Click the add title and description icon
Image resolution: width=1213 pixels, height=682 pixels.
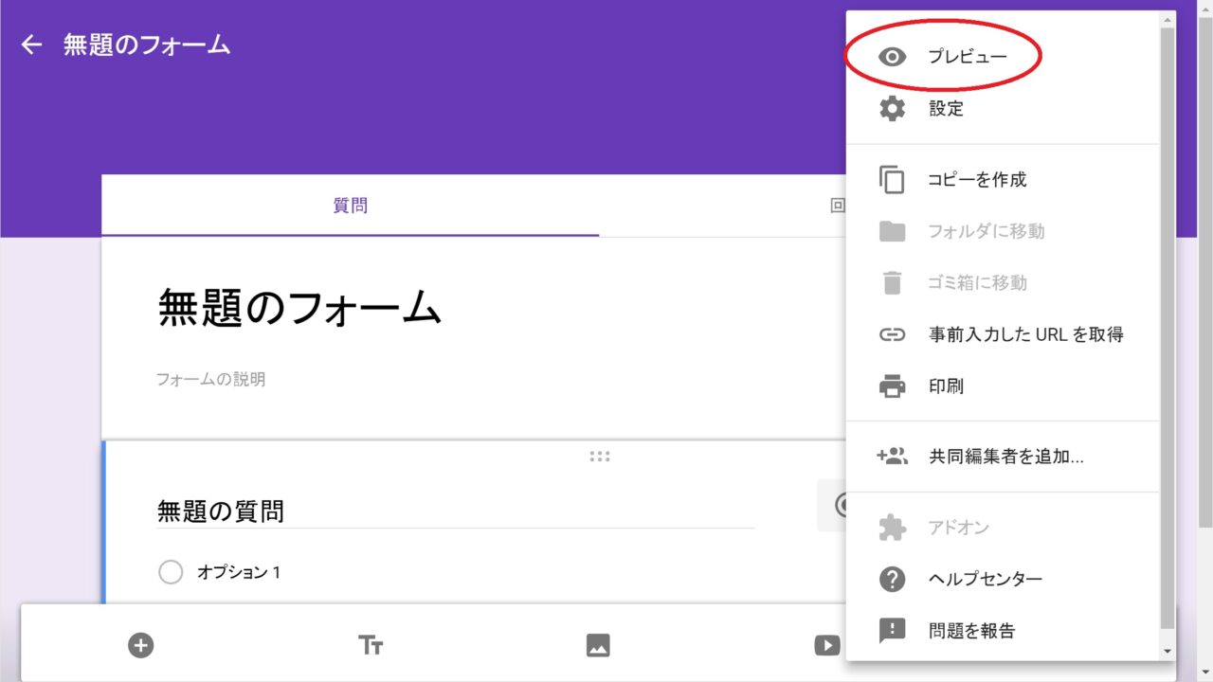tap(371, 645)
